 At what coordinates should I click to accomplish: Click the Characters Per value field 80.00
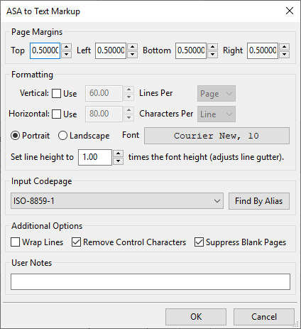[x=104, y=114]
